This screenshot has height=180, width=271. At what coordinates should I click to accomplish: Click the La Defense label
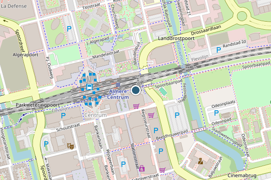pyautogui.click(x=14, y=6)
